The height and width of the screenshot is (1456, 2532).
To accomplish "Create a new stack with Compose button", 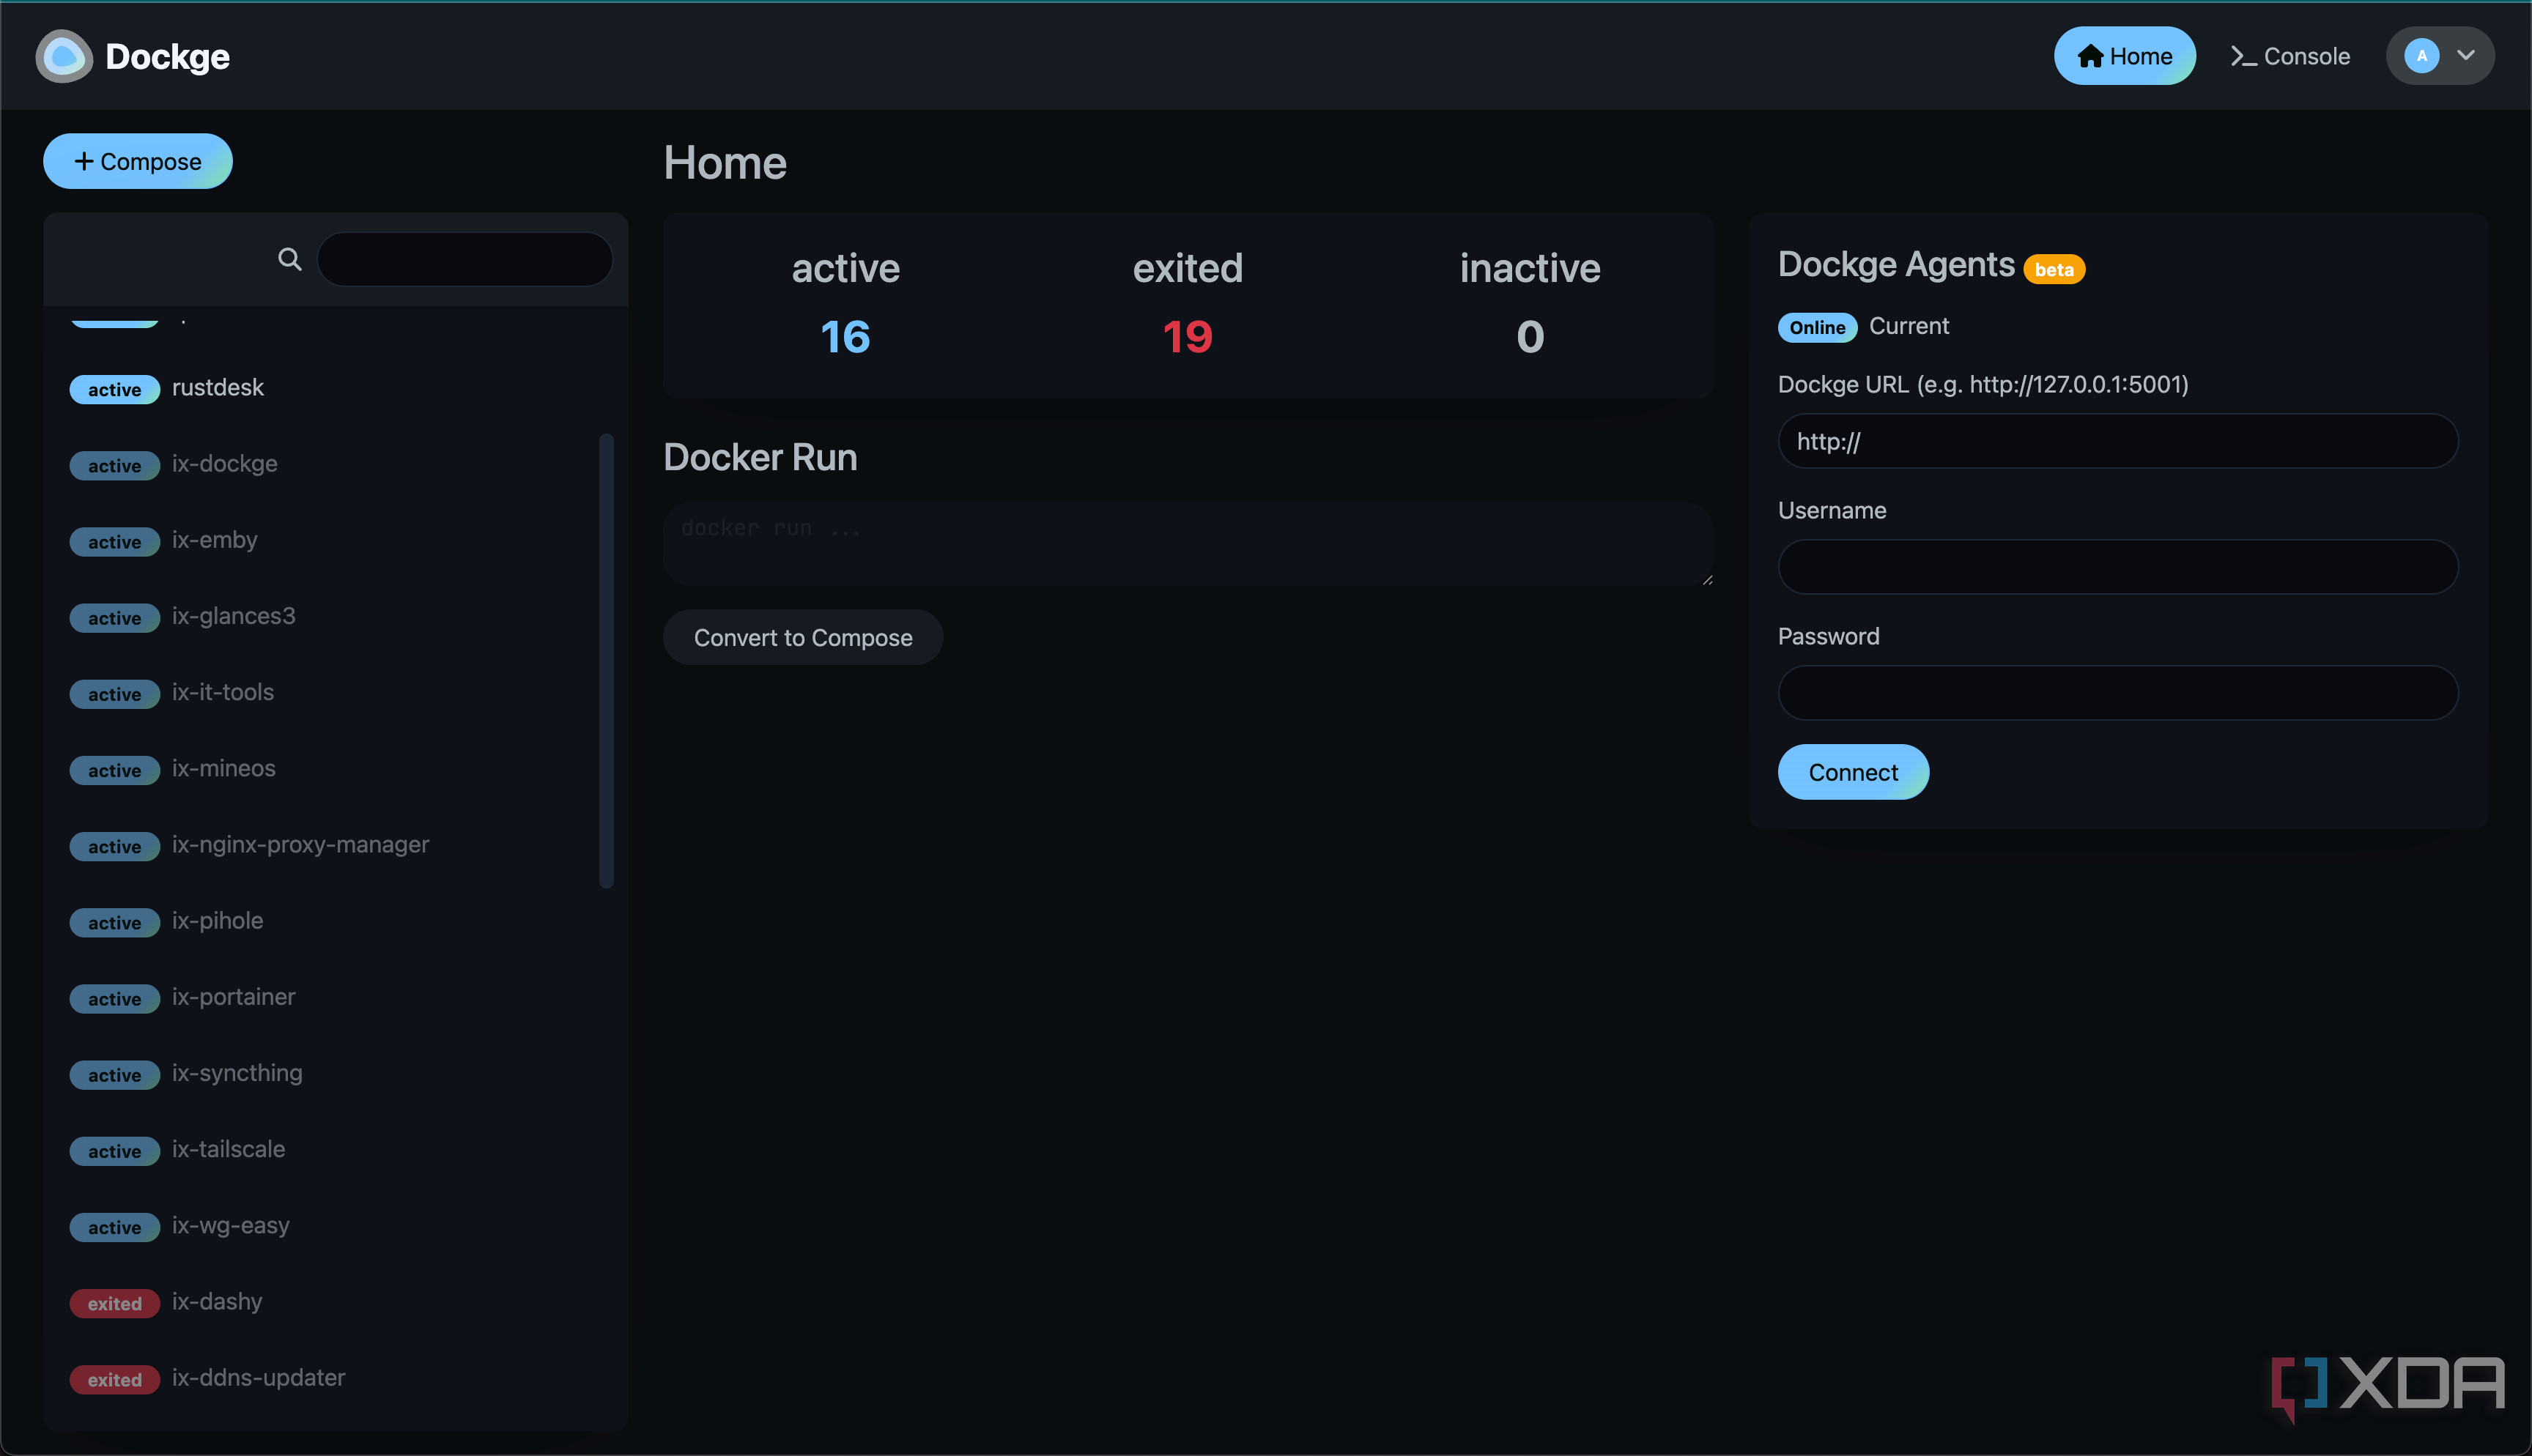I will point(138,161).
